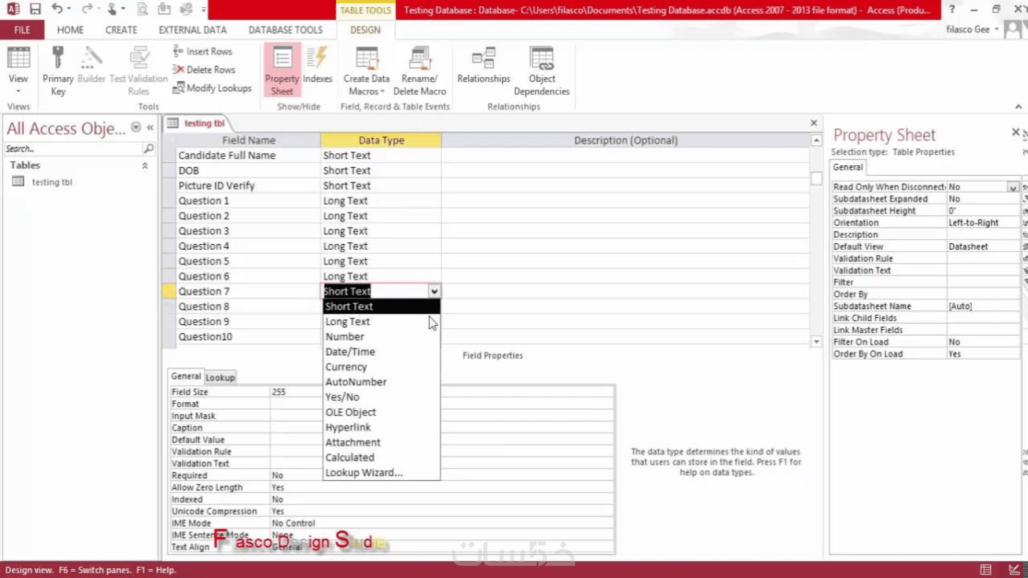Open Read Only When Disconnected dropdown

pyautogui.click(x=1012, y=187)
